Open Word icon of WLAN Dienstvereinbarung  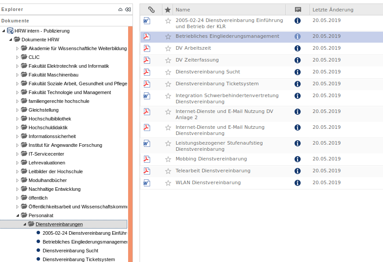(147, 183)
